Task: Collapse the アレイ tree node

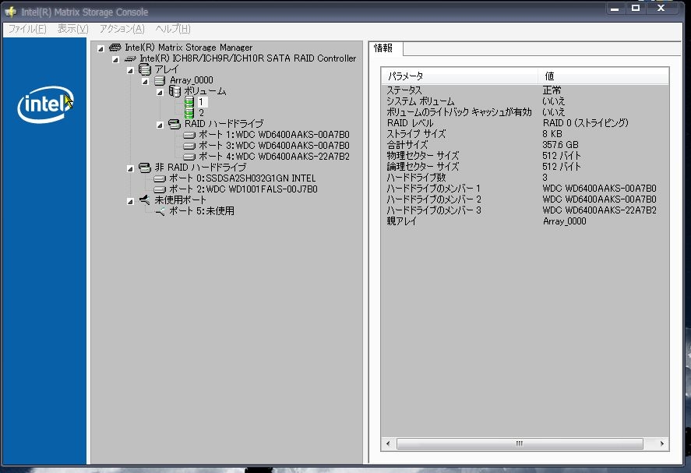Action: [130, 71]
